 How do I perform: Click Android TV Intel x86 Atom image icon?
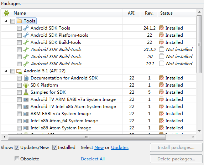[26, 107]
